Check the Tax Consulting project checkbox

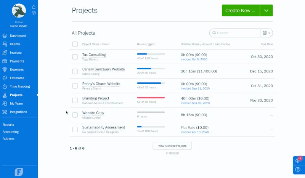pyautogui.click(x=75, y=57)
